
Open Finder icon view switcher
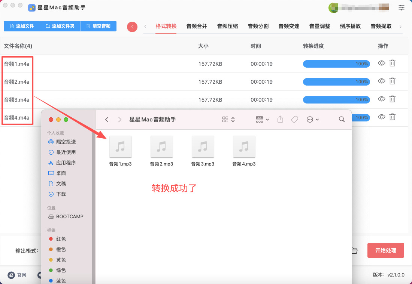[228, 120]
